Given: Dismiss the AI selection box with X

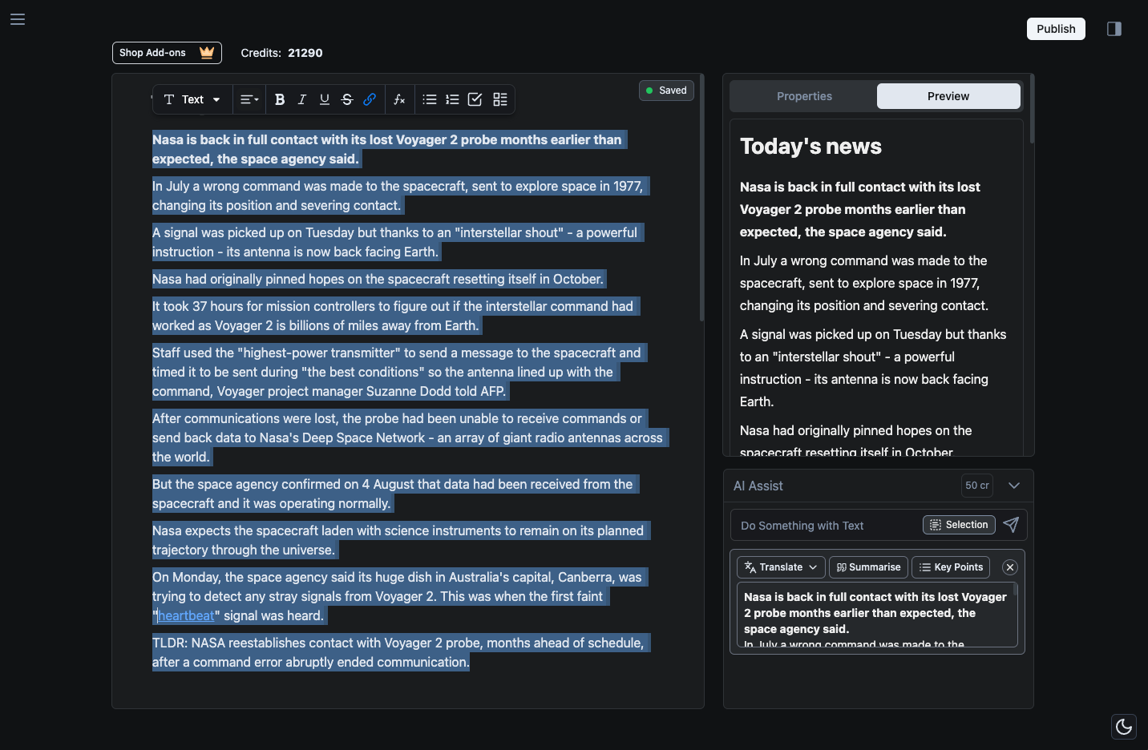Looking at the screenshot, I should [1010, 567].
